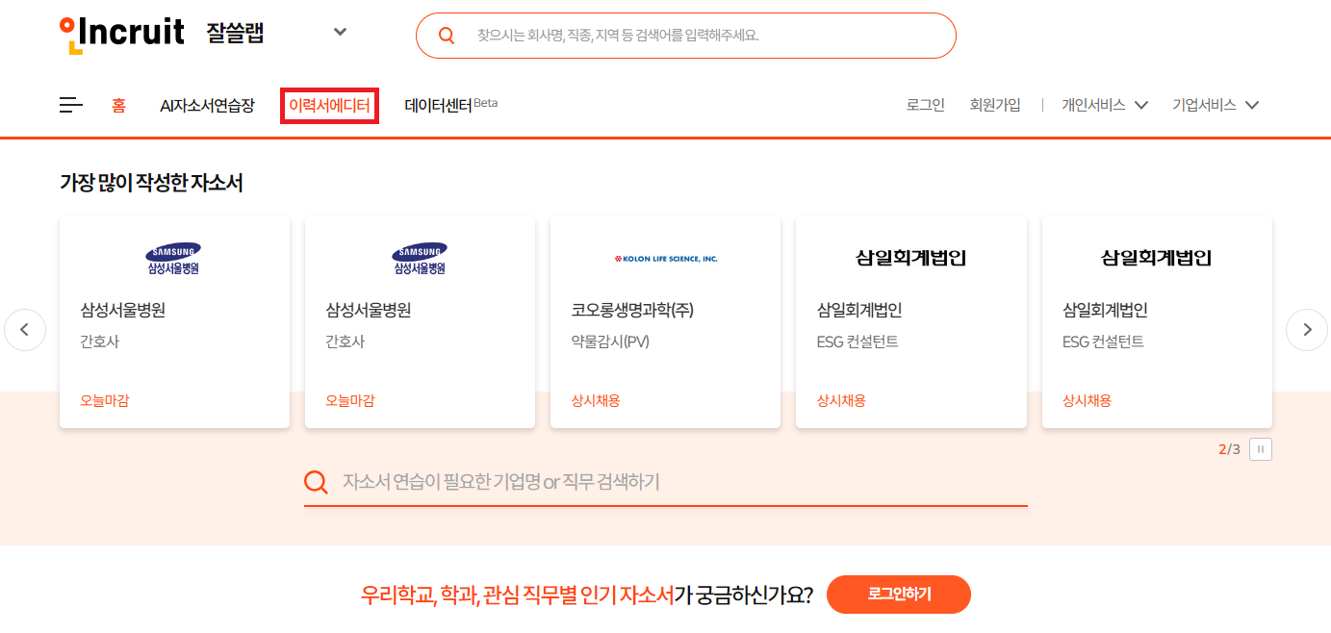Click the 로그인 link
Viewport: 1331px width, 633px height.
coord(925,104)
